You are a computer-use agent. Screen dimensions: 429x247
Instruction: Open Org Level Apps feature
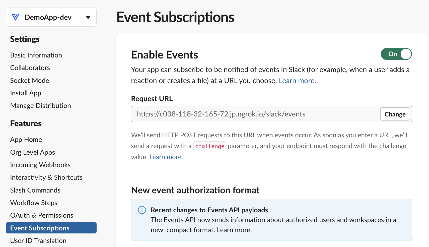33,152
